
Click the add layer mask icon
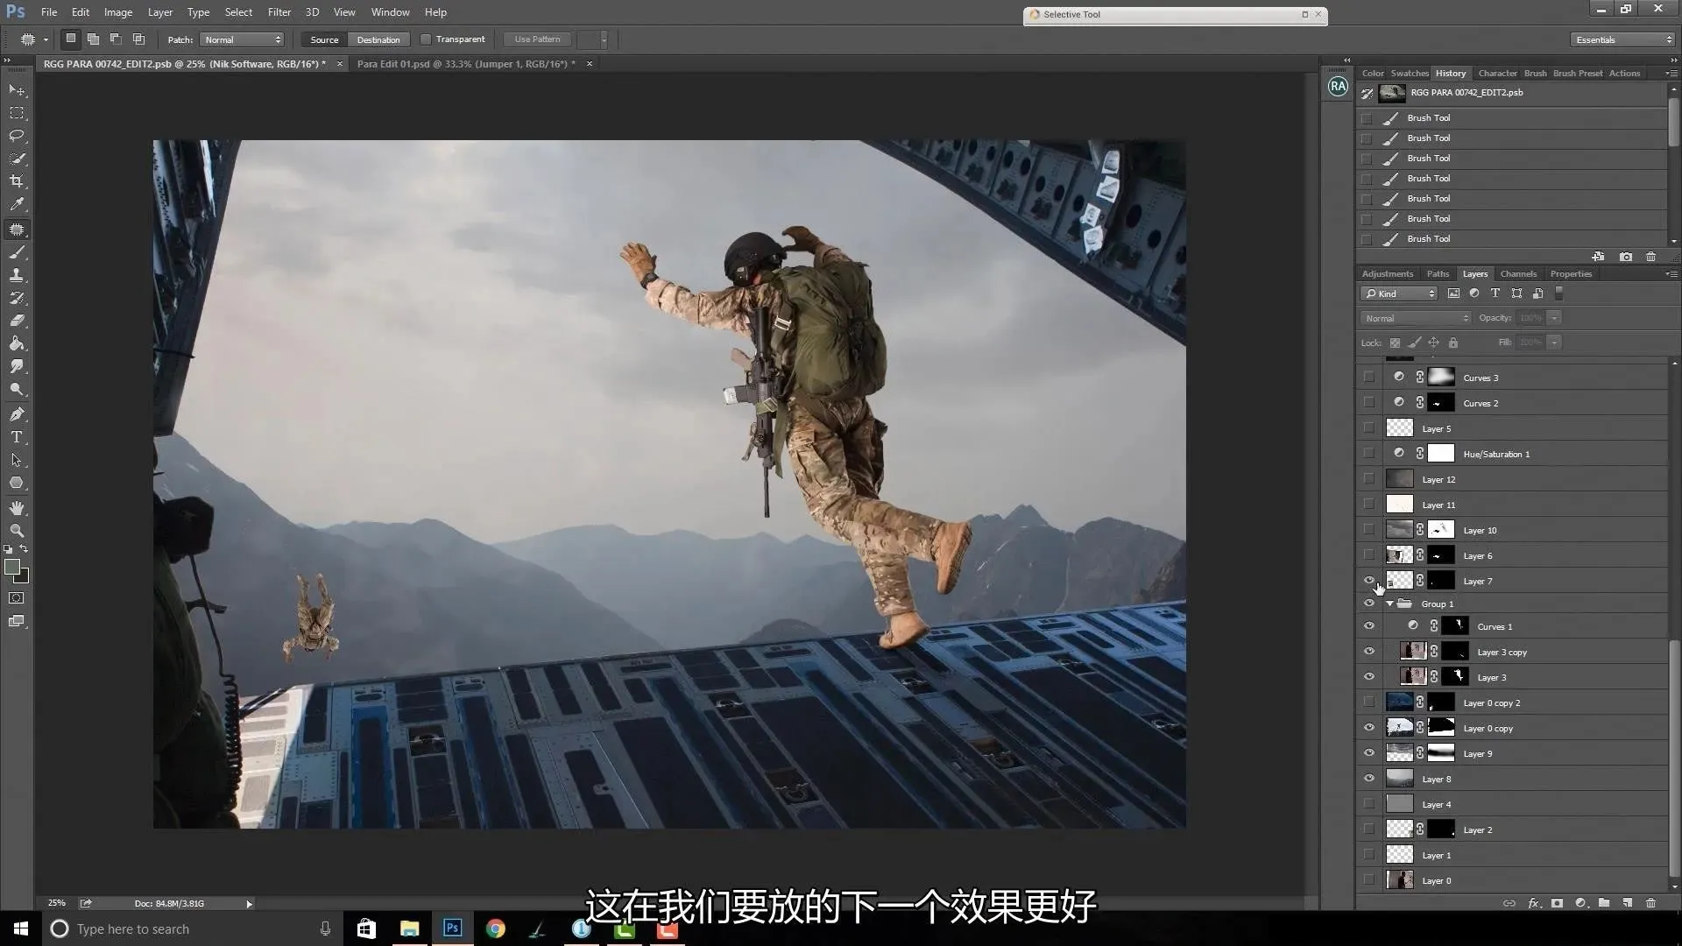[1557, 903]
